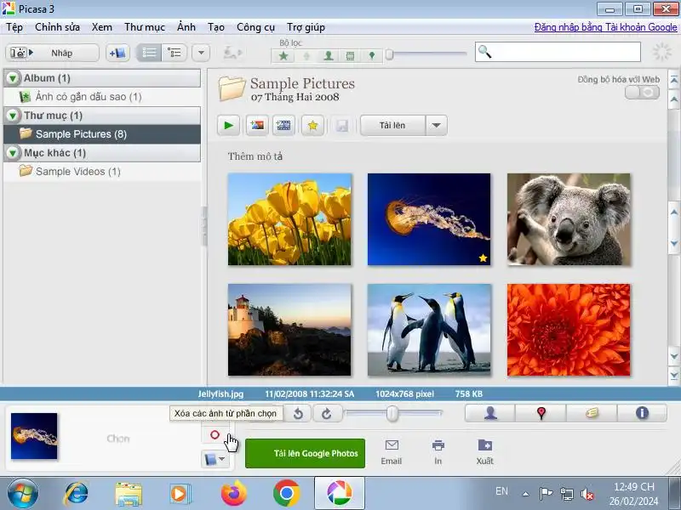Show the Properties info panel
The width and height of the screenshot is (681, 510).
642,413
